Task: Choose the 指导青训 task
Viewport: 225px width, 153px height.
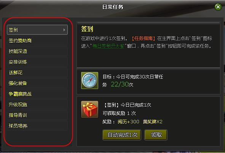Action: pyautogui.click(x=37, y=115)
